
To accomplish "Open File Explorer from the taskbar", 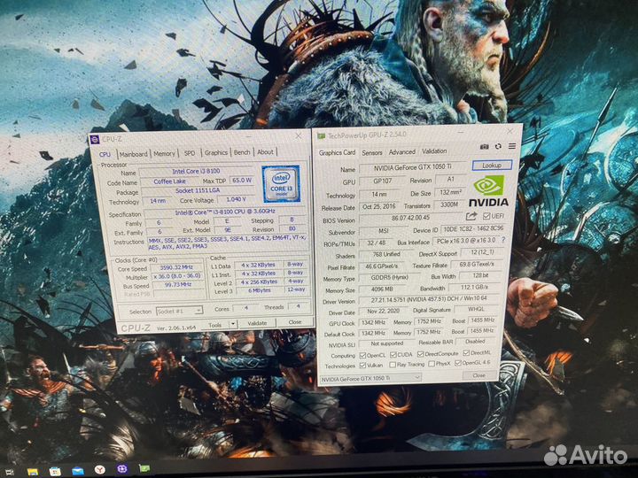I will [33, 472].
